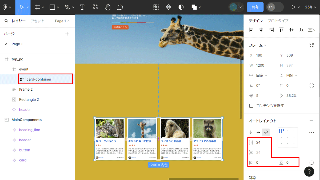The width and height of the screenshot is (320, 180).
Task: Enable the コンテンツを隠す checkbox
Action: pos(251,106)
